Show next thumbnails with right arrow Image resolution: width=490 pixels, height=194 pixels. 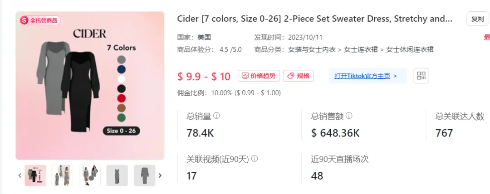pyautogui.click(x=160, y=175)
